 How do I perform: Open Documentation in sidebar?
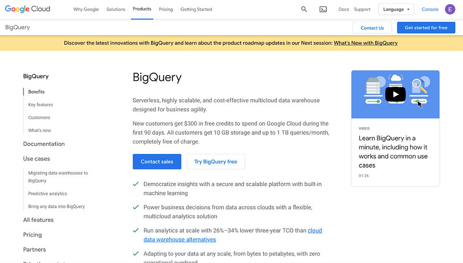pyautogui.click(x=43, y=144)
